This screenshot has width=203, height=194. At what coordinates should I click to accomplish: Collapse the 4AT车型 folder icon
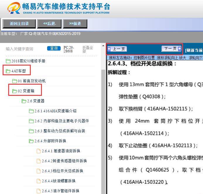[x=8, y=71]
